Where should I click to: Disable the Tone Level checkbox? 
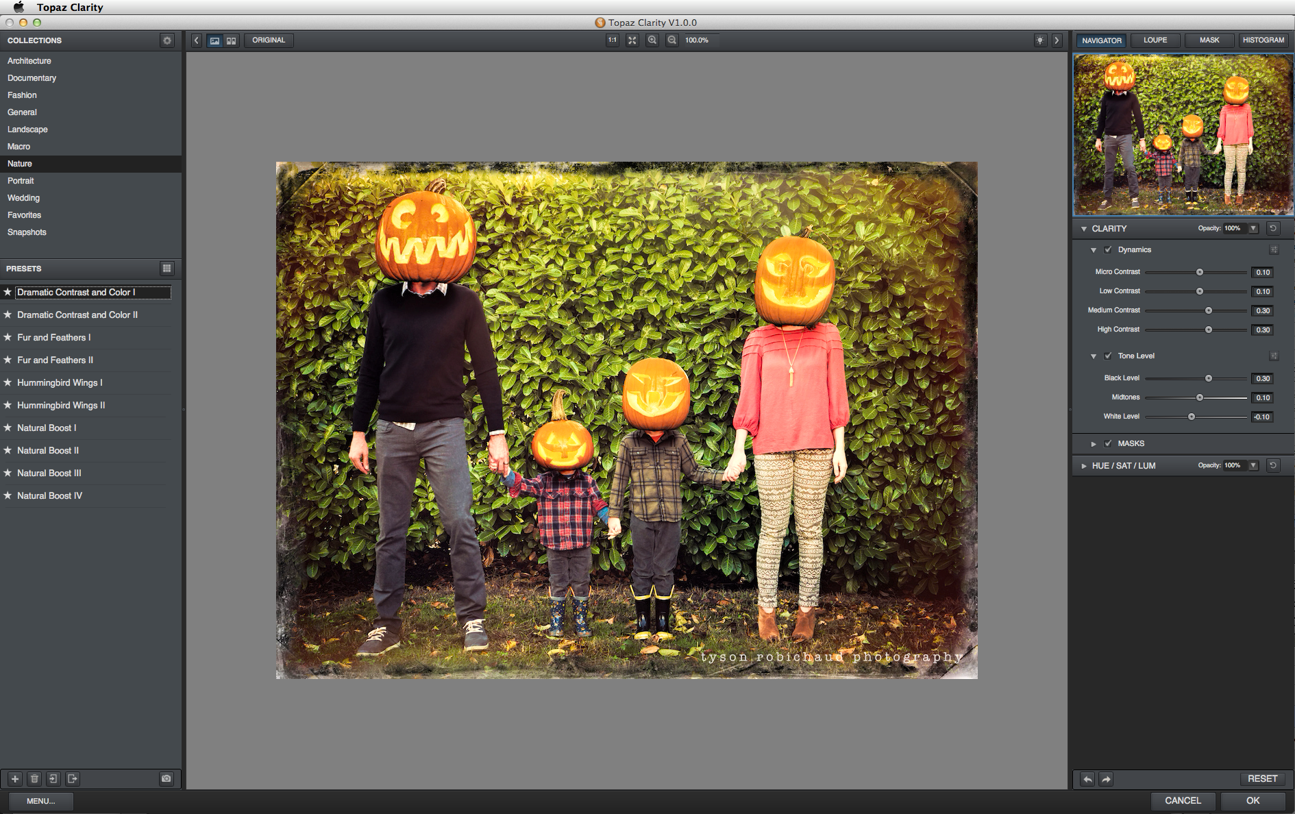point(1108,356)
